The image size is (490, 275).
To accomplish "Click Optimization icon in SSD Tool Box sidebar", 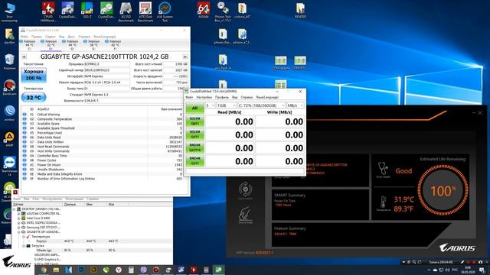I will 245,190.
